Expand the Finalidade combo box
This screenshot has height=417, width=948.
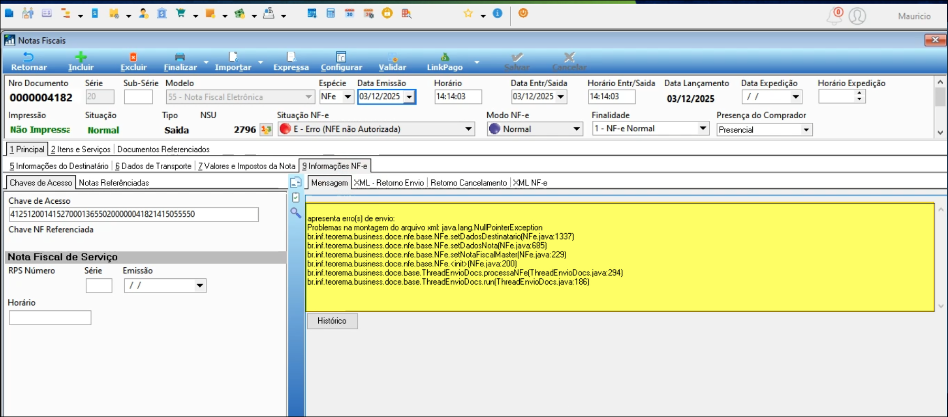[702, 129]
